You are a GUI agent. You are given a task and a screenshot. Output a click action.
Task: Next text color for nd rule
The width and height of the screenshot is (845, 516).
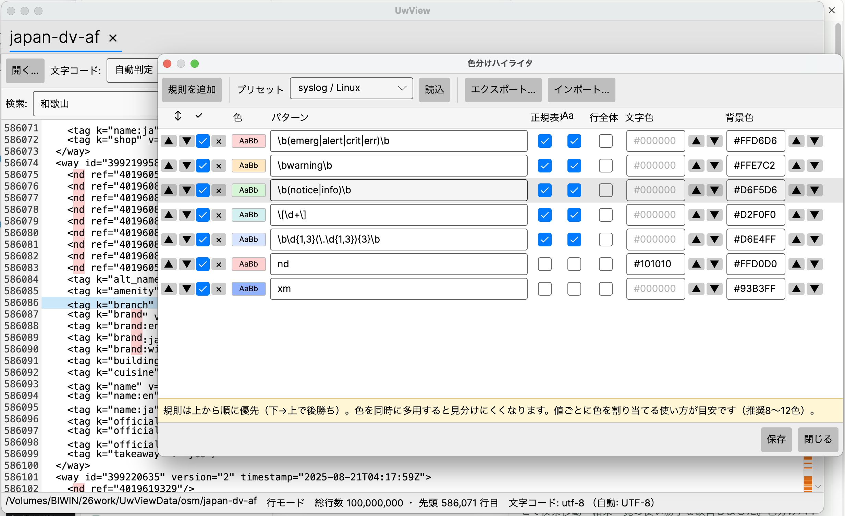tap(714, 265)
